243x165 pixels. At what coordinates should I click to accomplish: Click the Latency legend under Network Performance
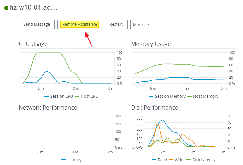coord(71,160)
